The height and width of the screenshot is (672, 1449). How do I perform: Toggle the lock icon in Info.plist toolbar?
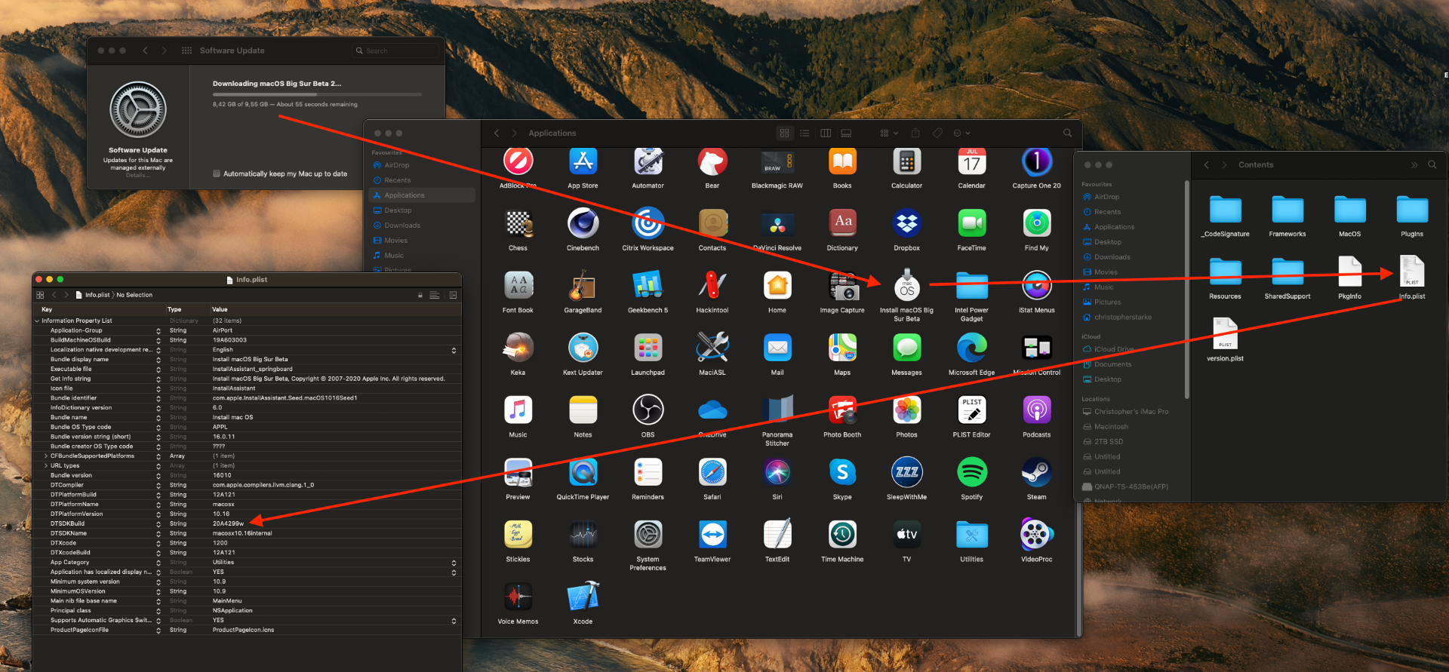[x=420, y=295]
